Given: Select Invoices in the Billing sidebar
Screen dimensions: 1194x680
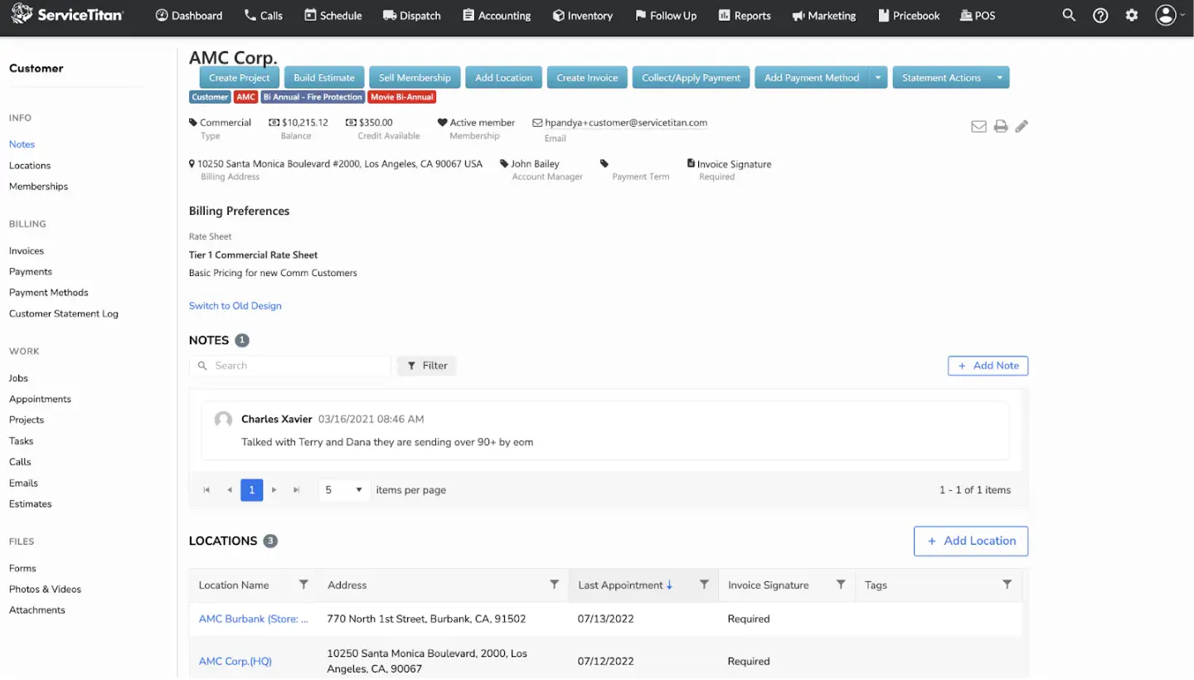Looking at the screenshot, I should pyautogui.click(x=27, y=250).
